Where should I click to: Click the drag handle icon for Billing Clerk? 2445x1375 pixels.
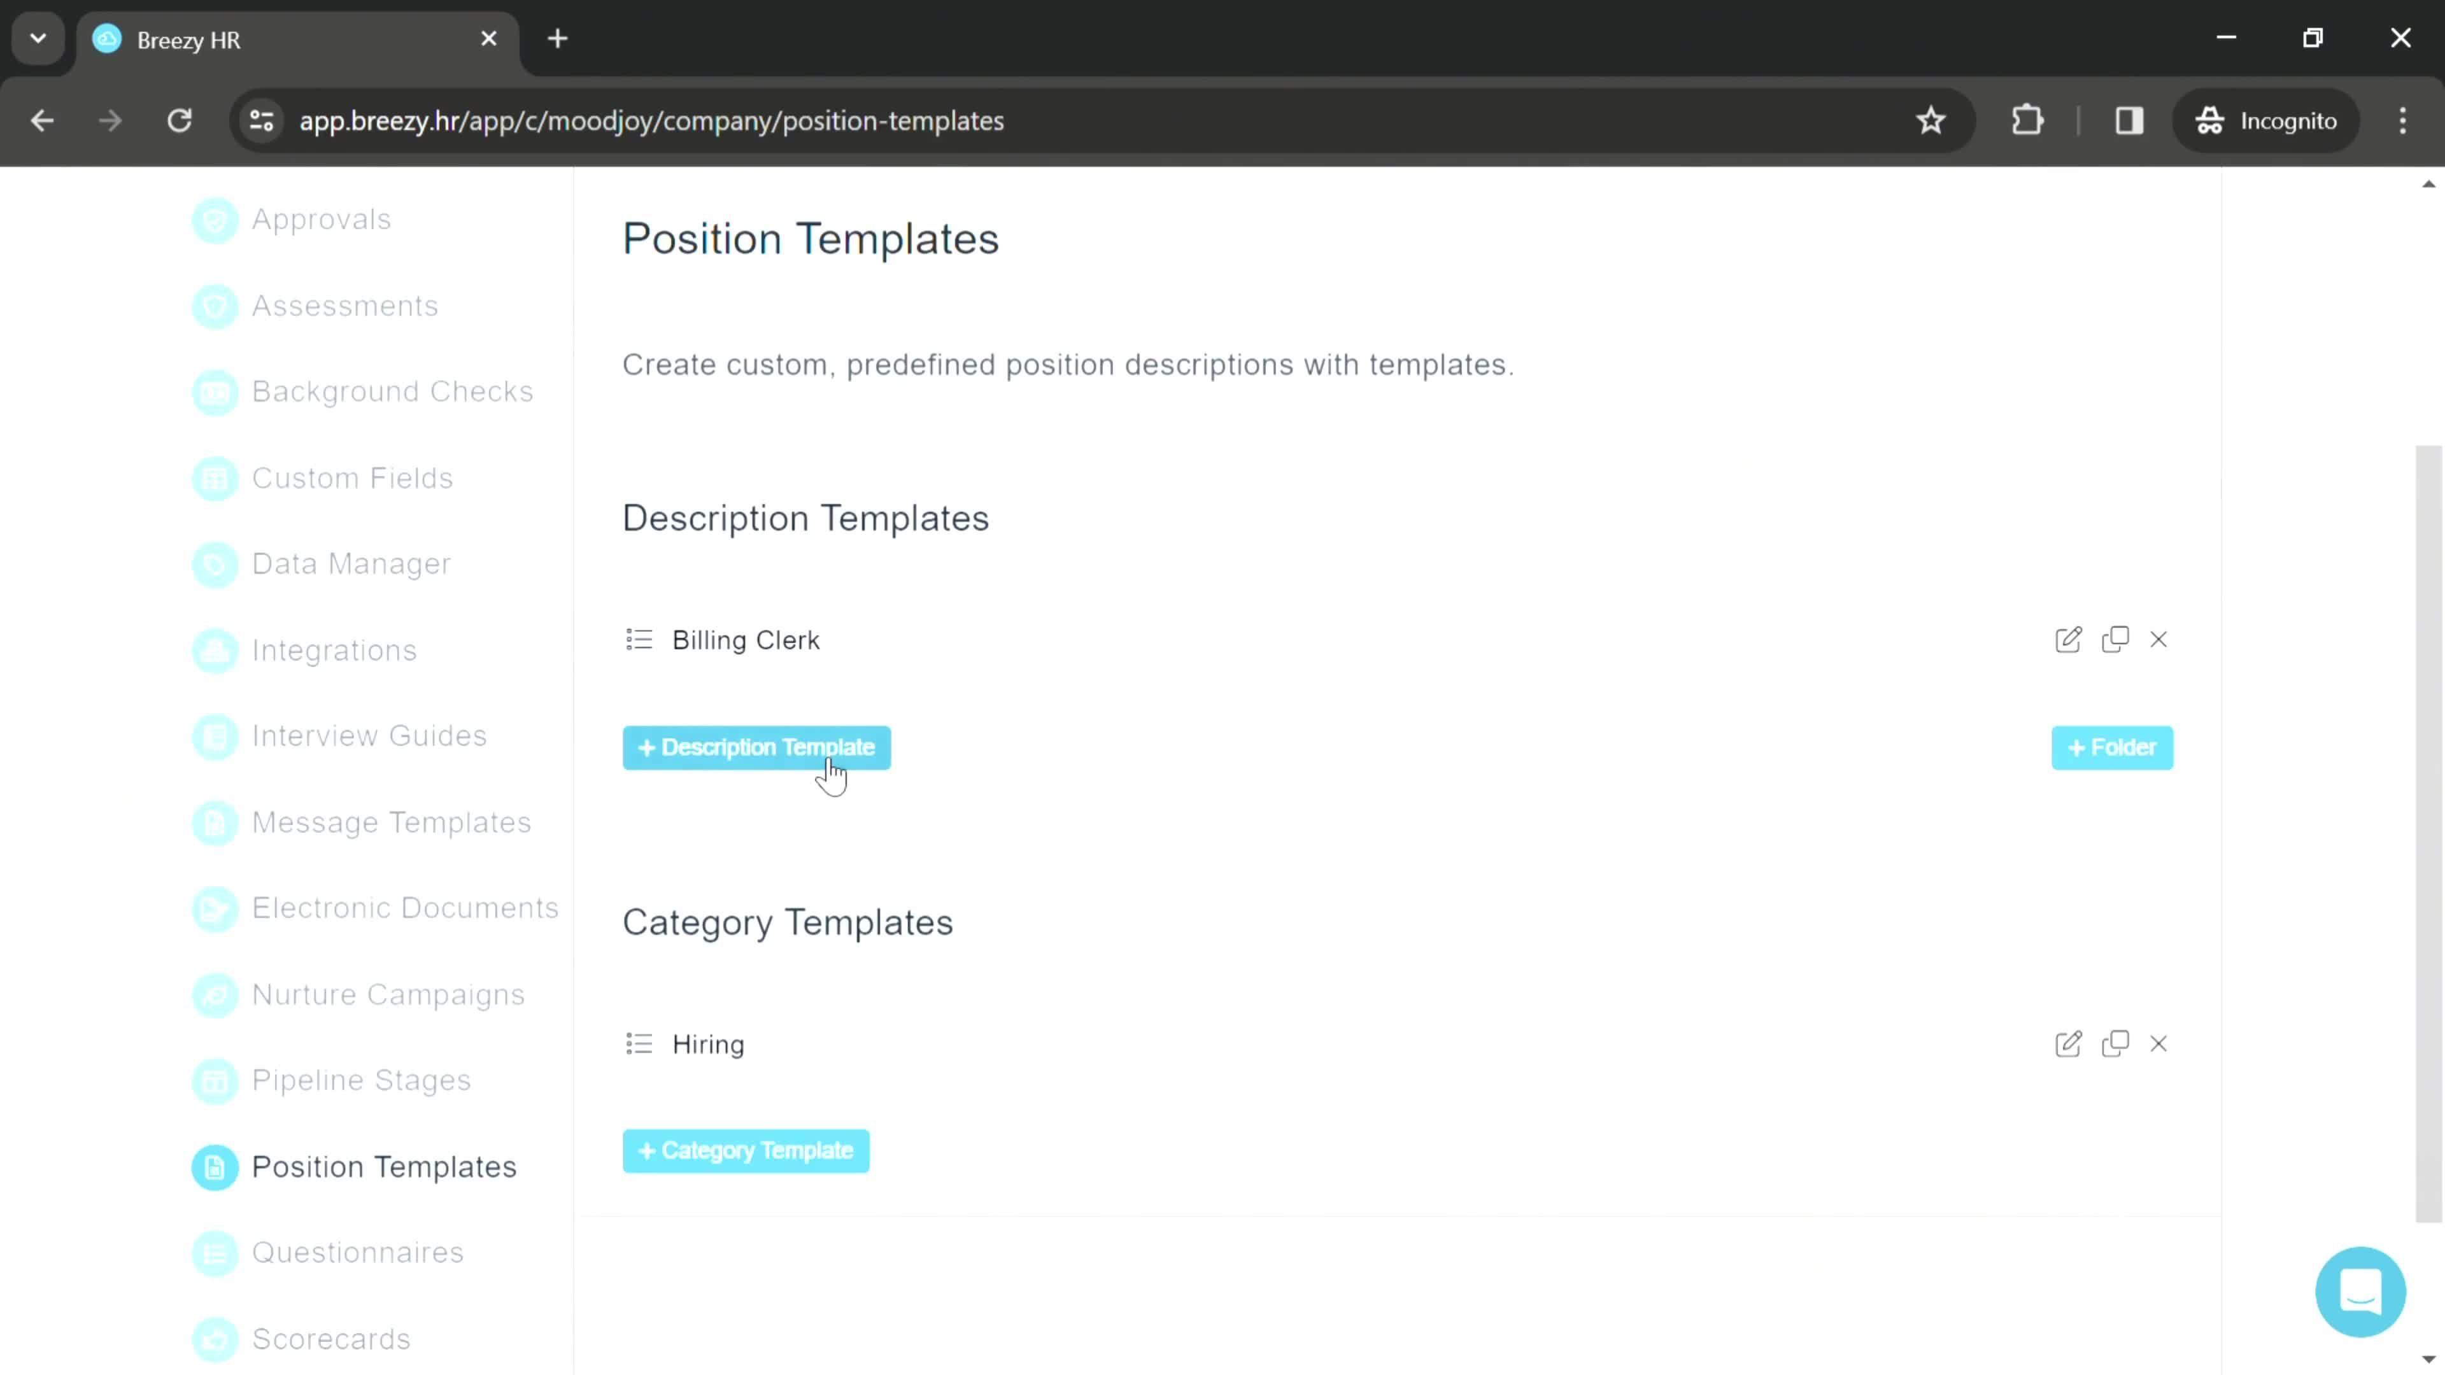click(x=641, y=640)
